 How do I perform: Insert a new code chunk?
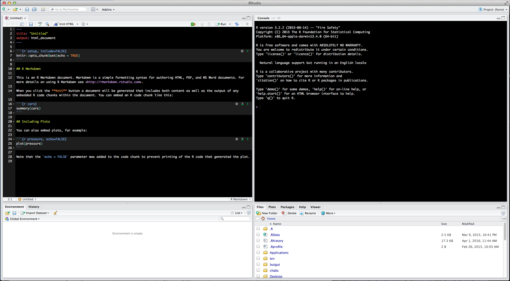point(193,24)
